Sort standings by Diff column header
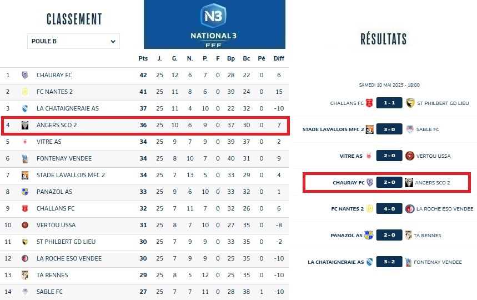477x300 pixels. pos(279,58)
